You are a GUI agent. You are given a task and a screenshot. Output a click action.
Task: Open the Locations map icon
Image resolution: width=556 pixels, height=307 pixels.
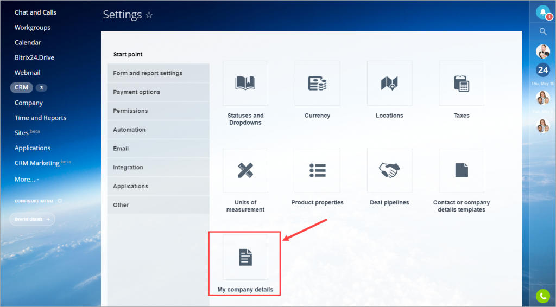(x=389, y=83)
